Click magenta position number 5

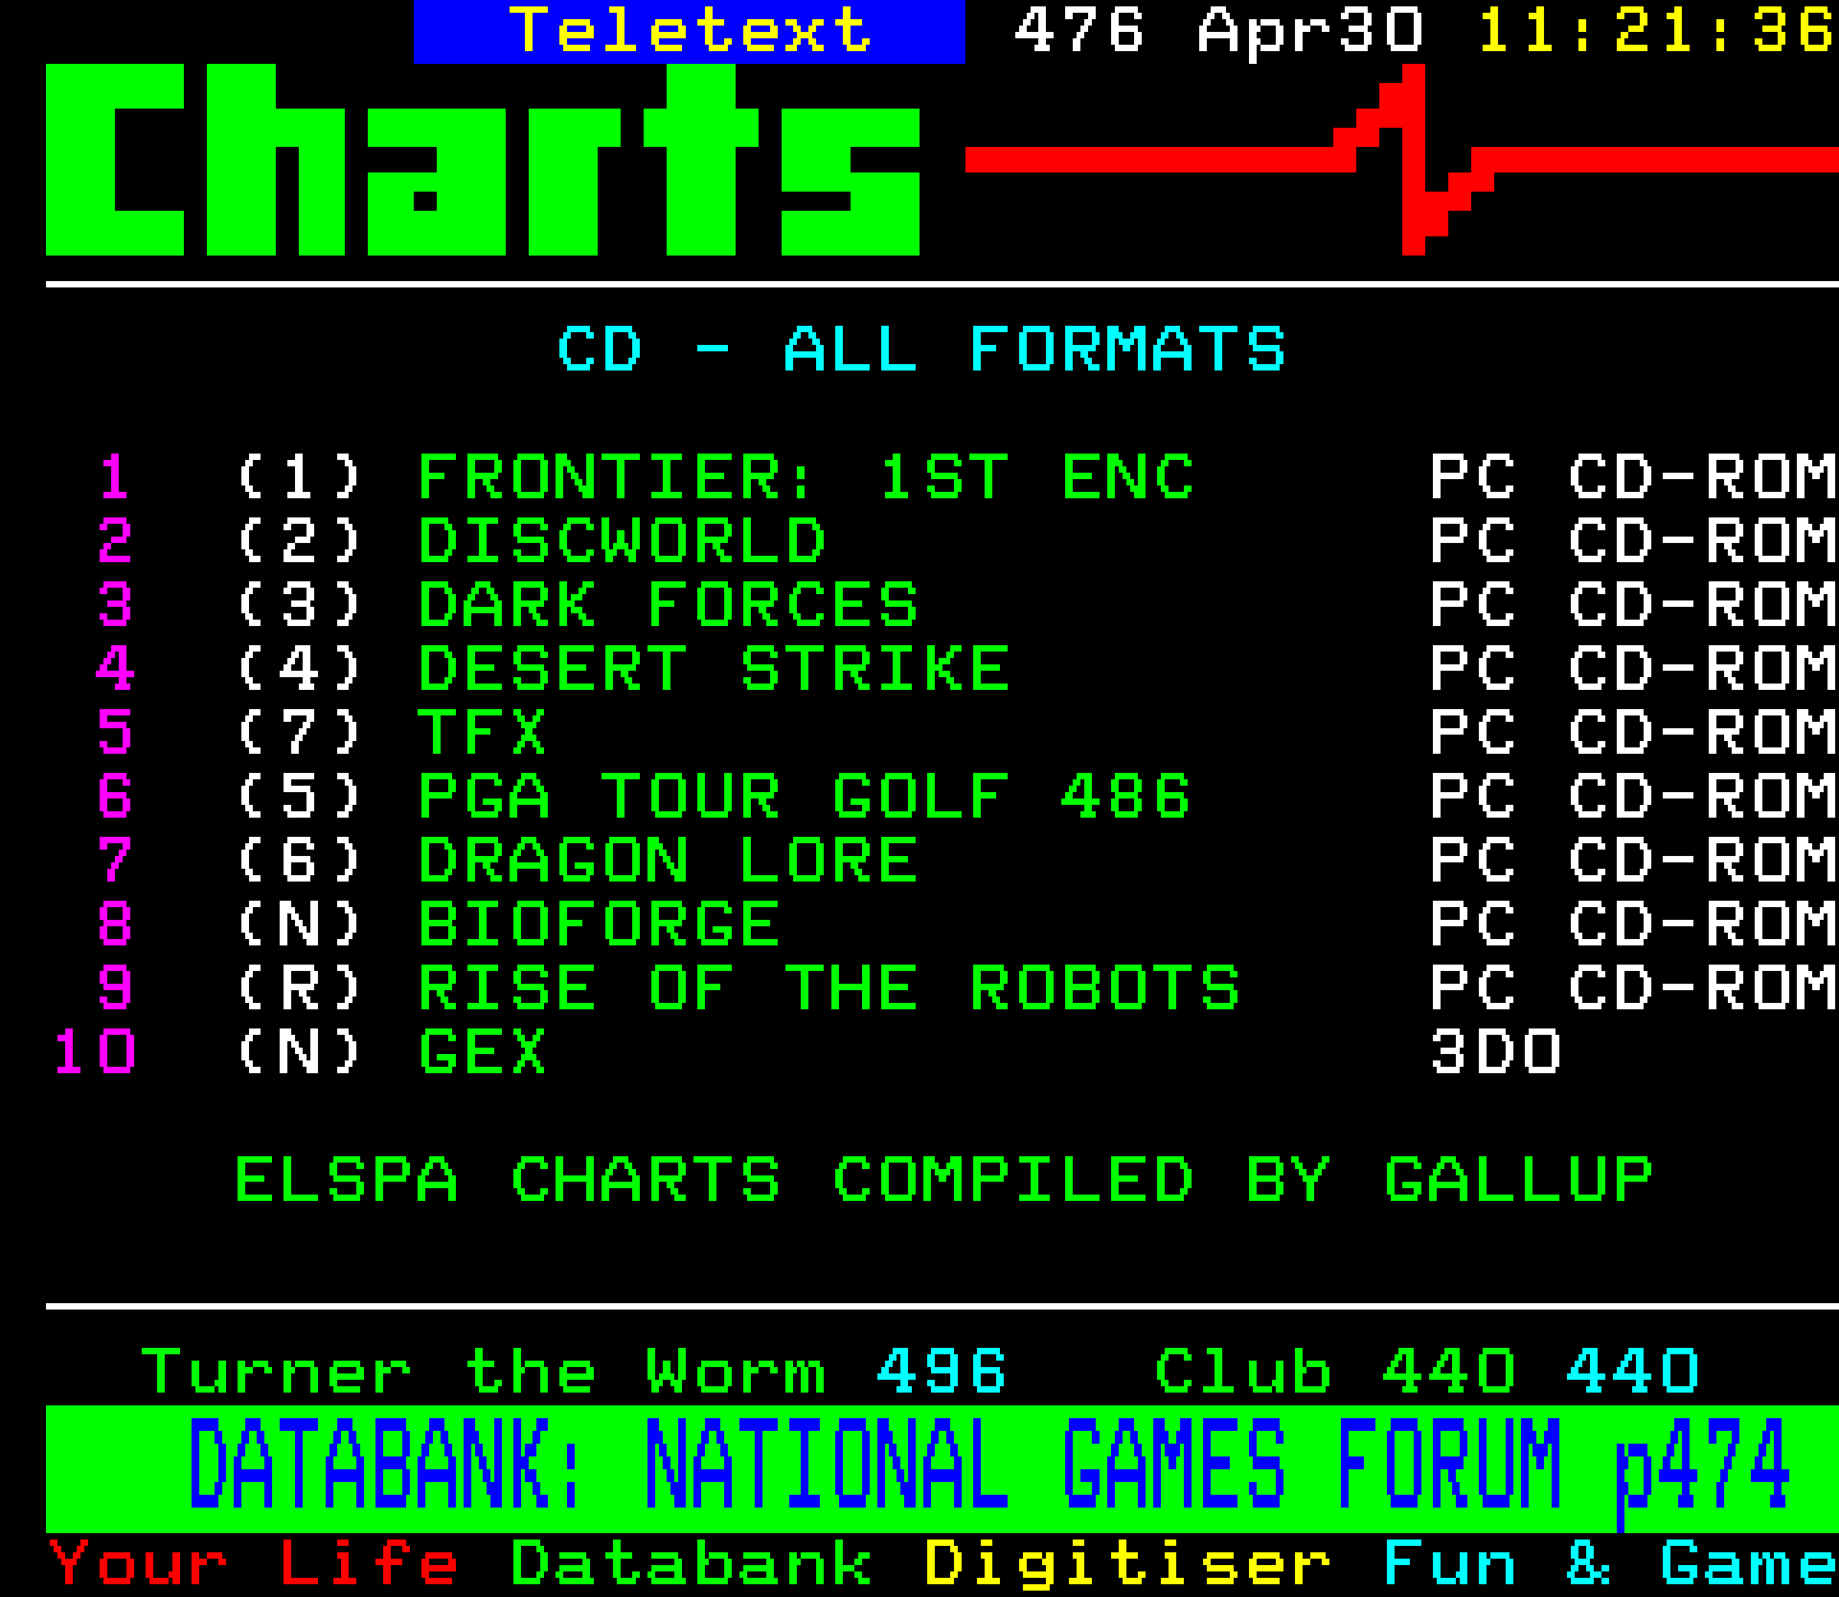tap(115, 733)
